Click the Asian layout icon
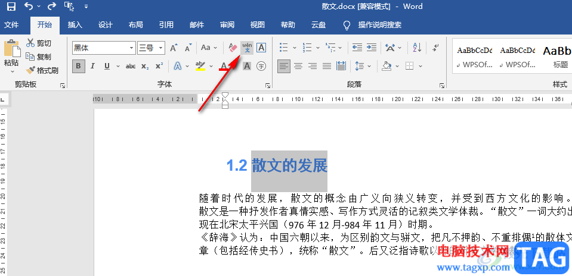This screenshot has width=572, height=276. [390, 48]
